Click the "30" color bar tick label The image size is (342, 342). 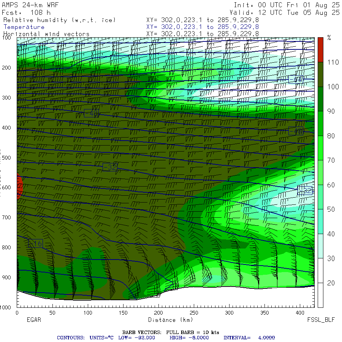pos(331,259)
